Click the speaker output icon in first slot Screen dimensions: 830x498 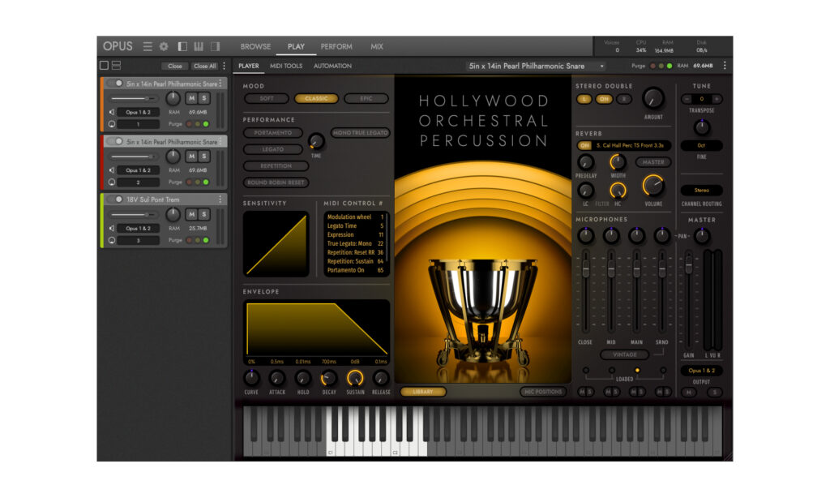(x=112, y=112)
